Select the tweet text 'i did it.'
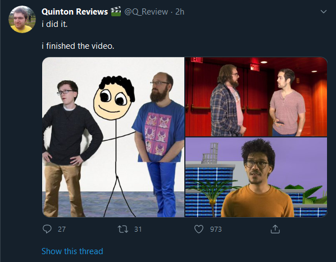 [x=55, y=24]
